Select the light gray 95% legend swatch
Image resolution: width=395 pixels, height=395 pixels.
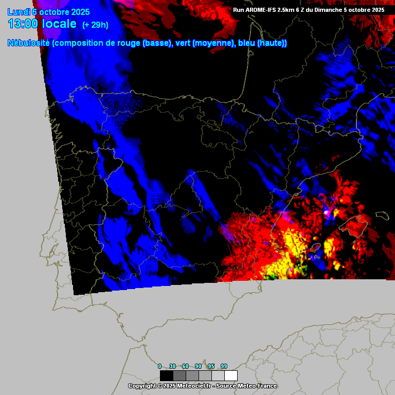click(x=218, y=375)
